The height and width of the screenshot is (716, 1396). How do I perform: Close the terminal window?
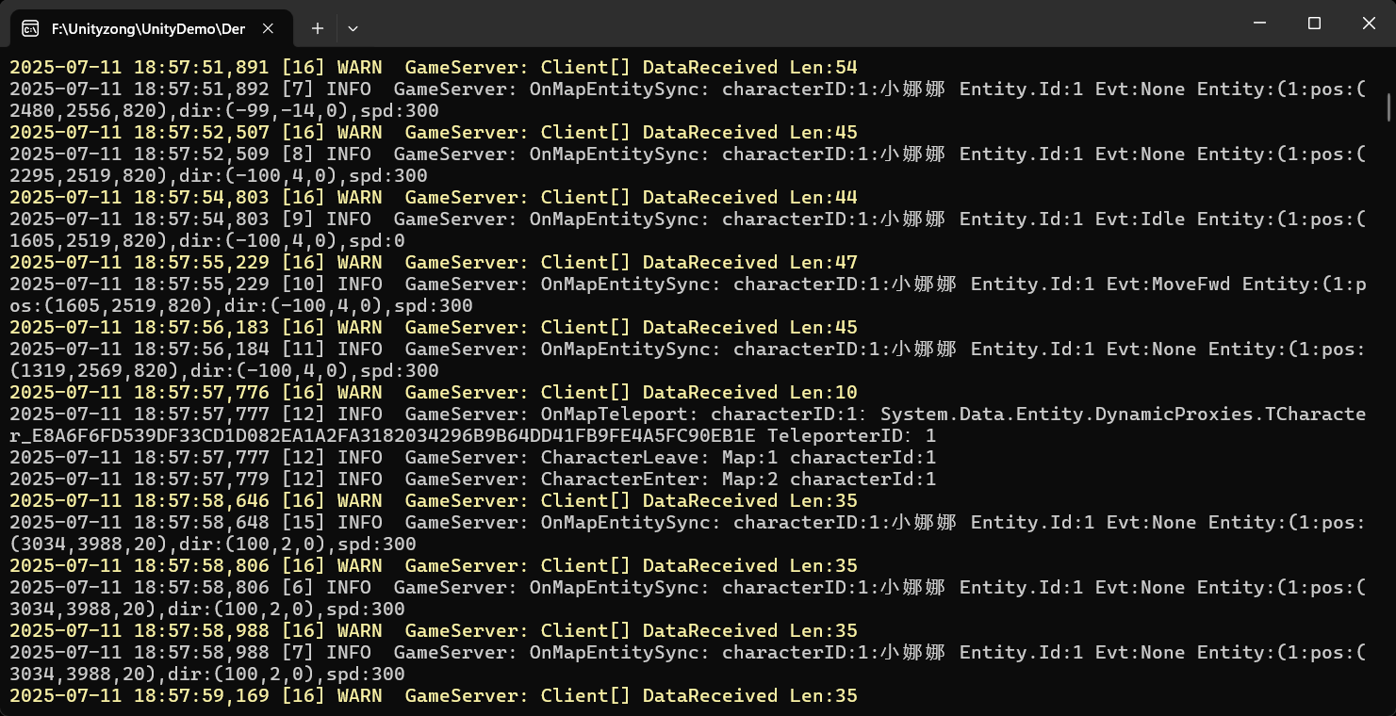click(1369, 23)
